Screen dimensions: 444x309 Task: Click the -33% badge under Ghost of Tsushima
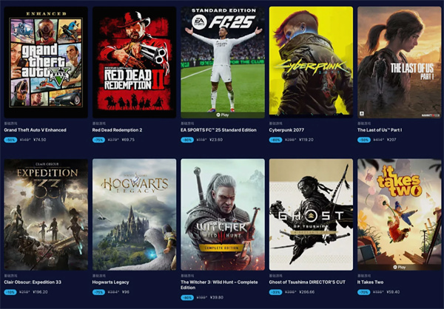[275, 292]
